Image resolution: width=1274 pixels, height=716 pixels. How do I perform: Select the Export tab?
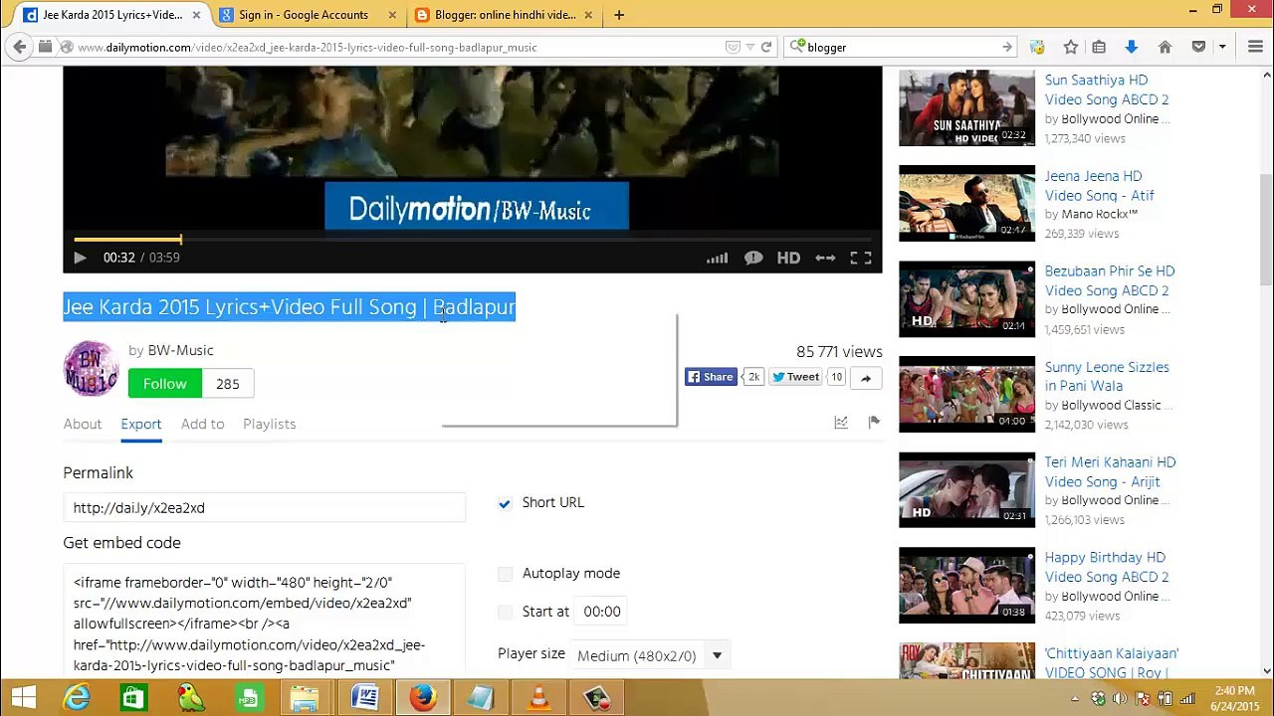(x=141, y=424)
